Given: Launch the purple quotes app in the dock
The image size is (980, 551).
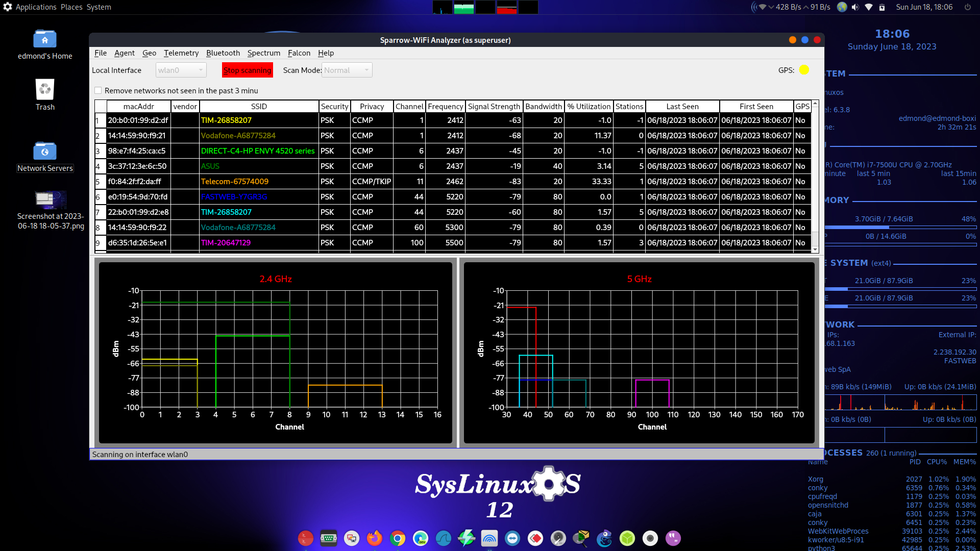Looking at the screenshot, I should [x=673, y=538].
